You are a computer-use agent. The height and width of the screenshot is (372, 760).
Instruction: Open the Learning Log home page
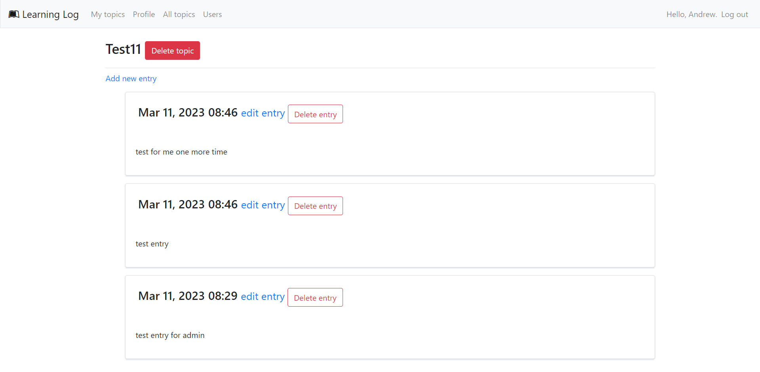(44, 14)
